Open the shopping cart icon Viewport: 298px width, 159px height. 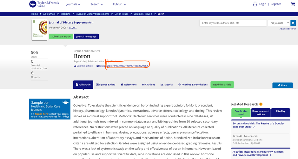click(293, 4)
